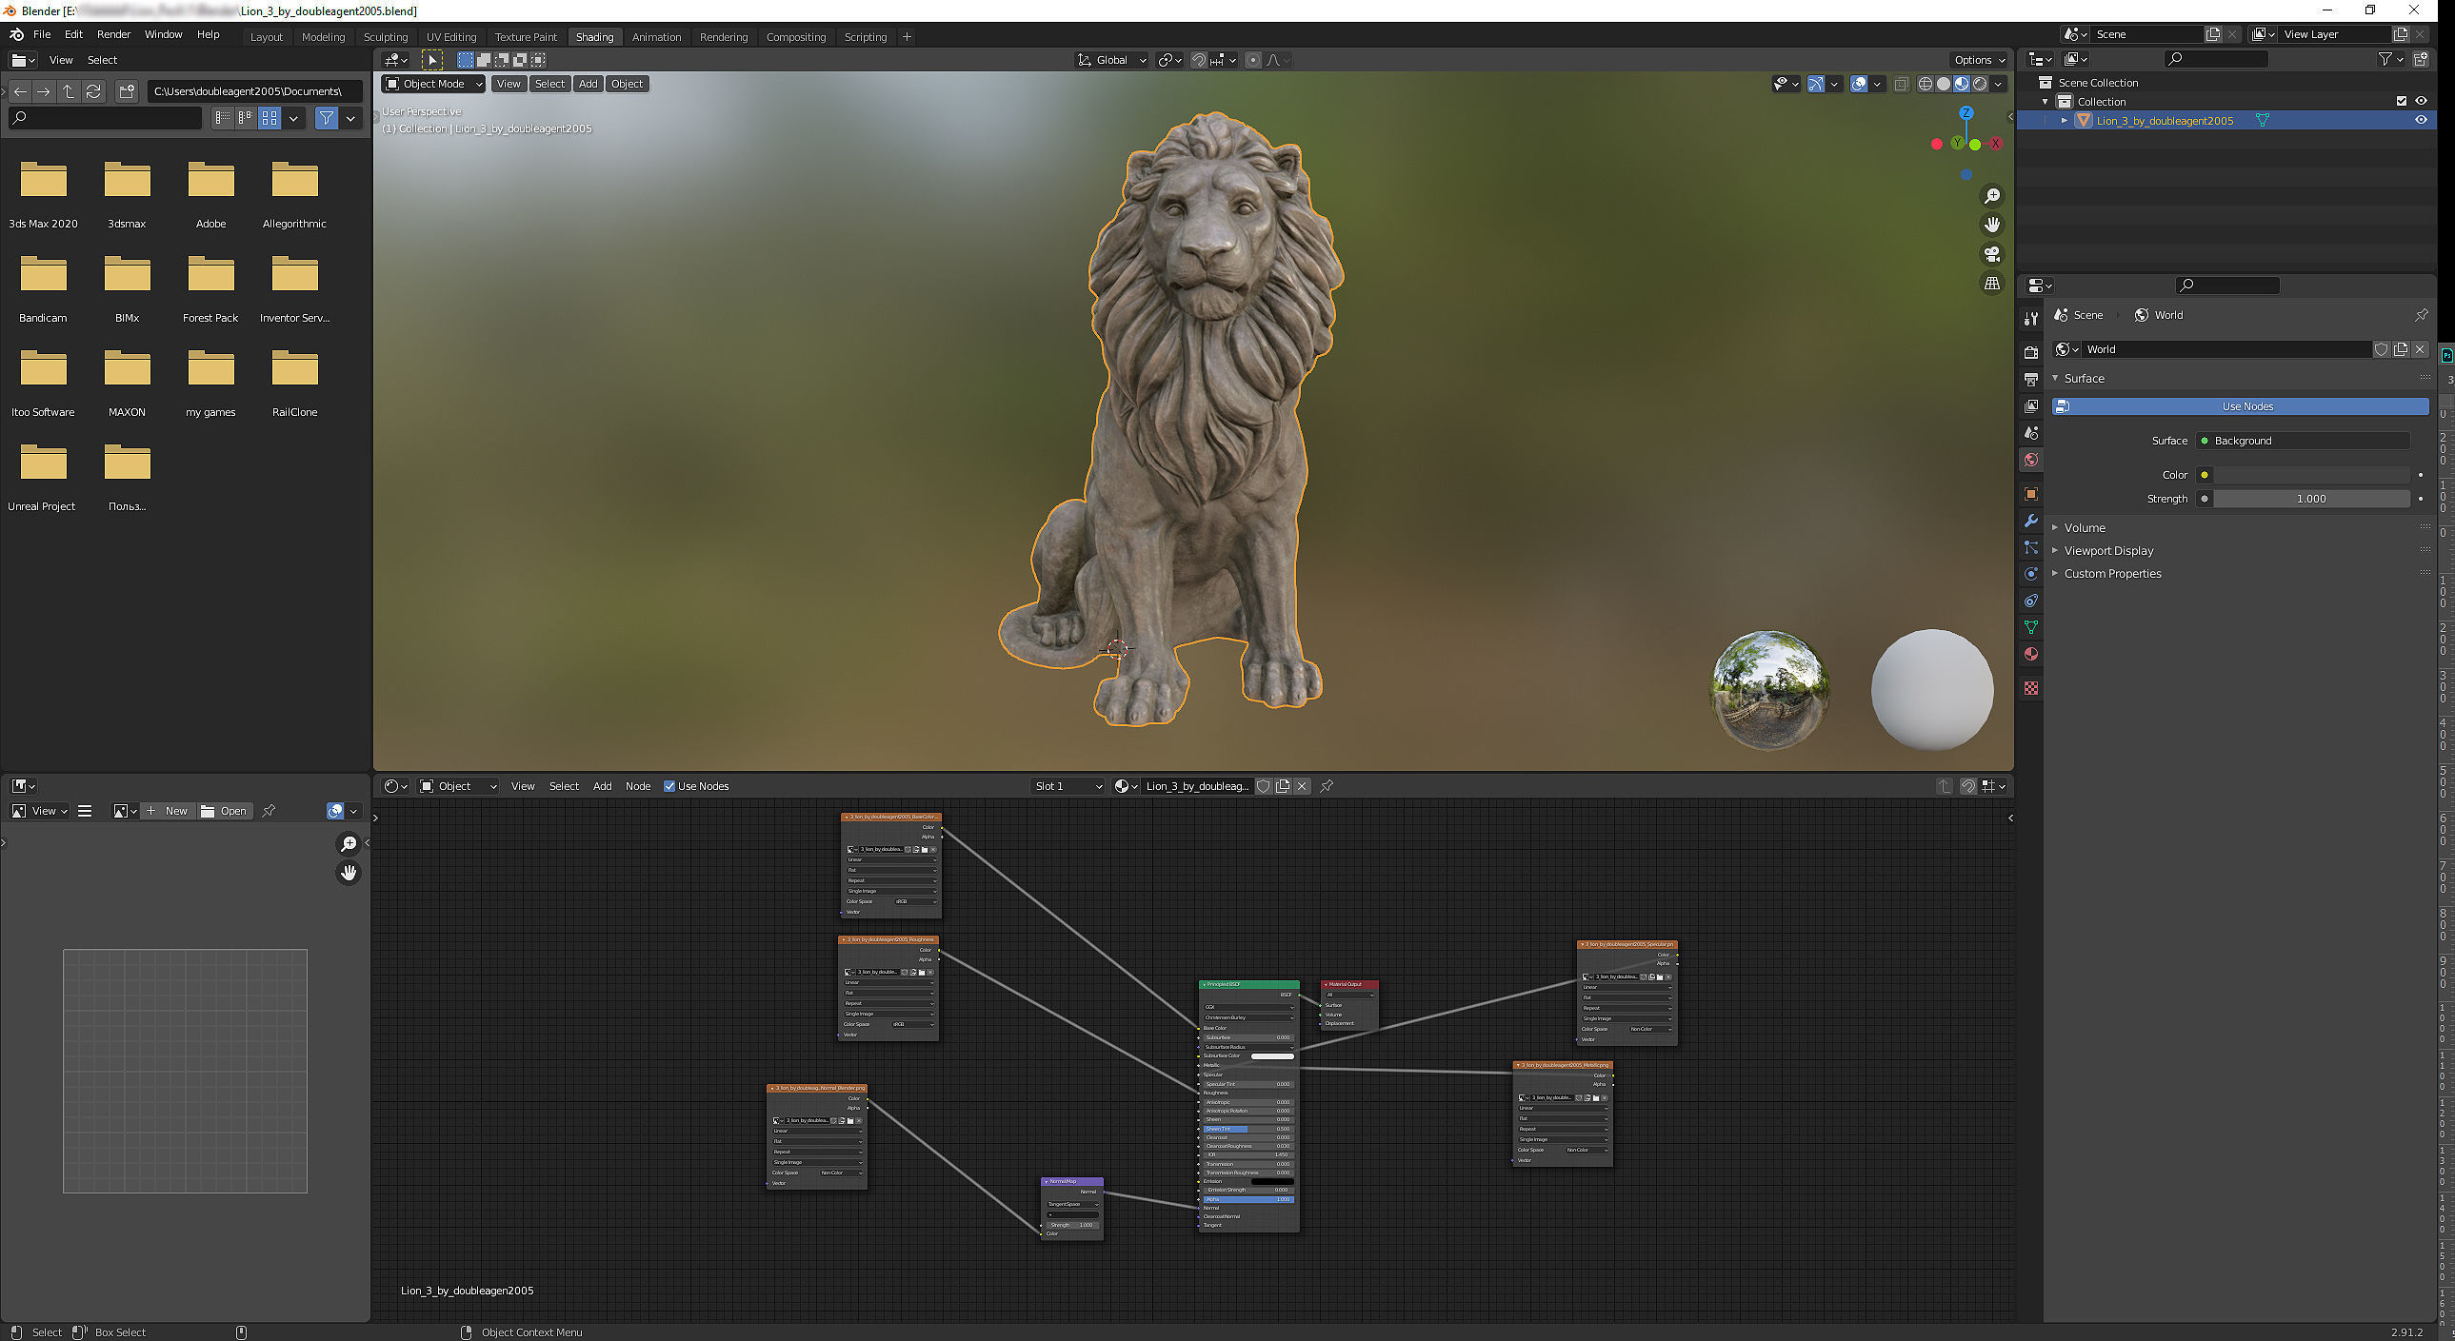The image size is (2455, 1341).
Task: Open the Output properties tab
Action: (2031, 379)
